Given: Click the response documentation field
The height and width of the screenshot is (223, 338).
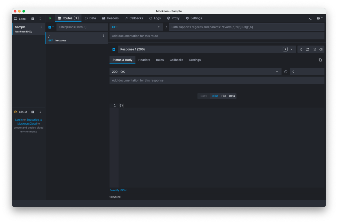Looking at the screenshot, I should tap(217, 80).
